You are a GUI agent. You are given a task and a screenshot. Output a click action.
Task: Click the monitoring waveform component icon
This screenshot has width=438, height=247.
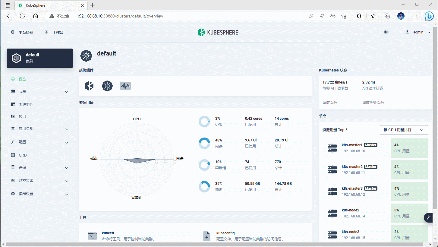125,86
